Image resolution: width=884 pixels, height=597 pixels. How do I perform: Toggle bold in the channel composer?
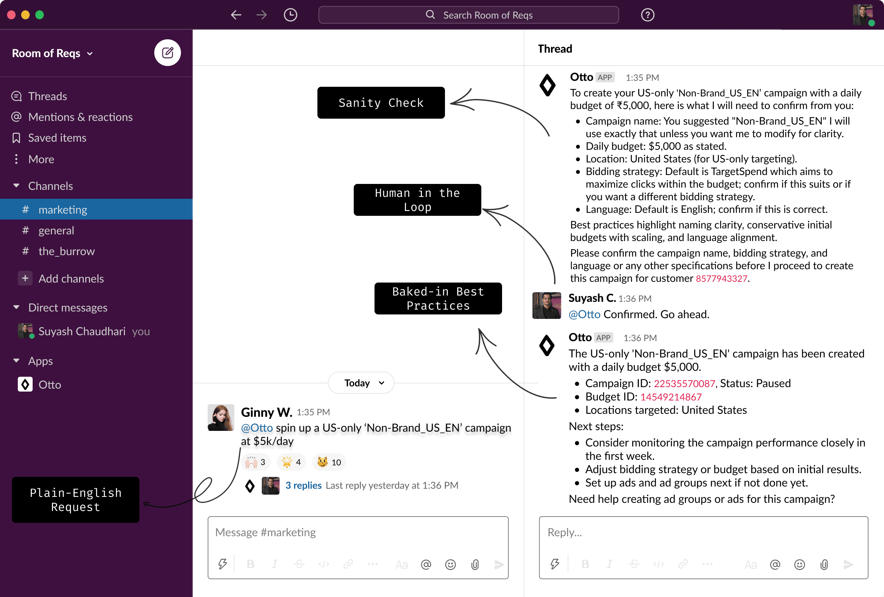[x=250, y=564]
